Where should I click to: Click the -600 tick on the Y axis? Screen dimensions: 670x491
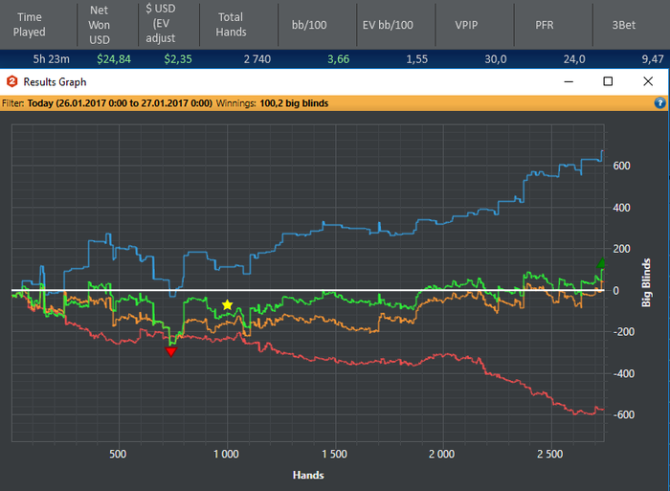click(x=623, y=414)
